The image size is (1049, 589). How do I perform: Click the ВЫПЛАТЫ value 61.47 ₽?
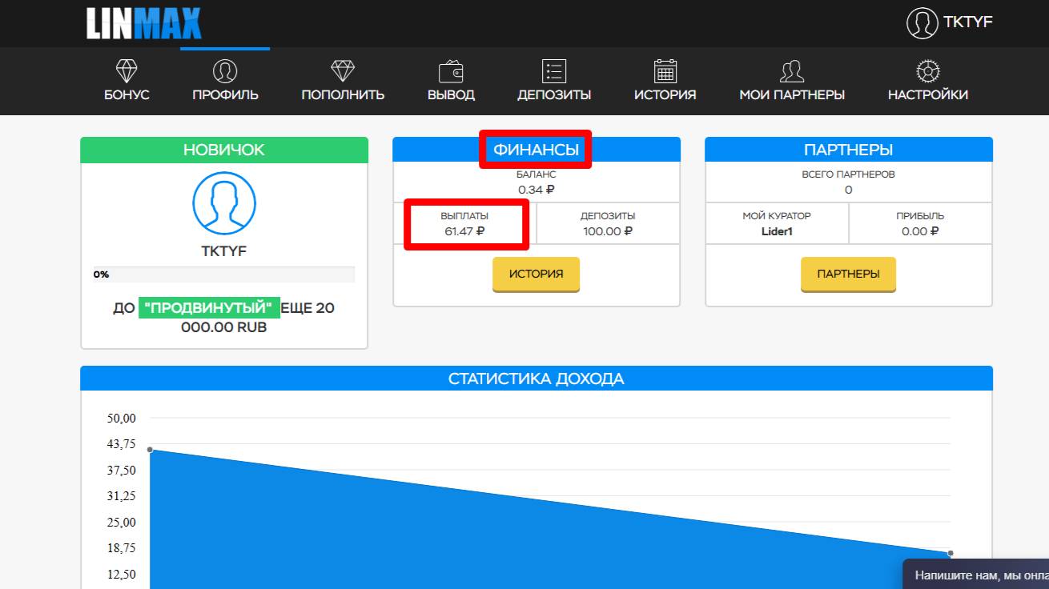(x=464, y=232)
